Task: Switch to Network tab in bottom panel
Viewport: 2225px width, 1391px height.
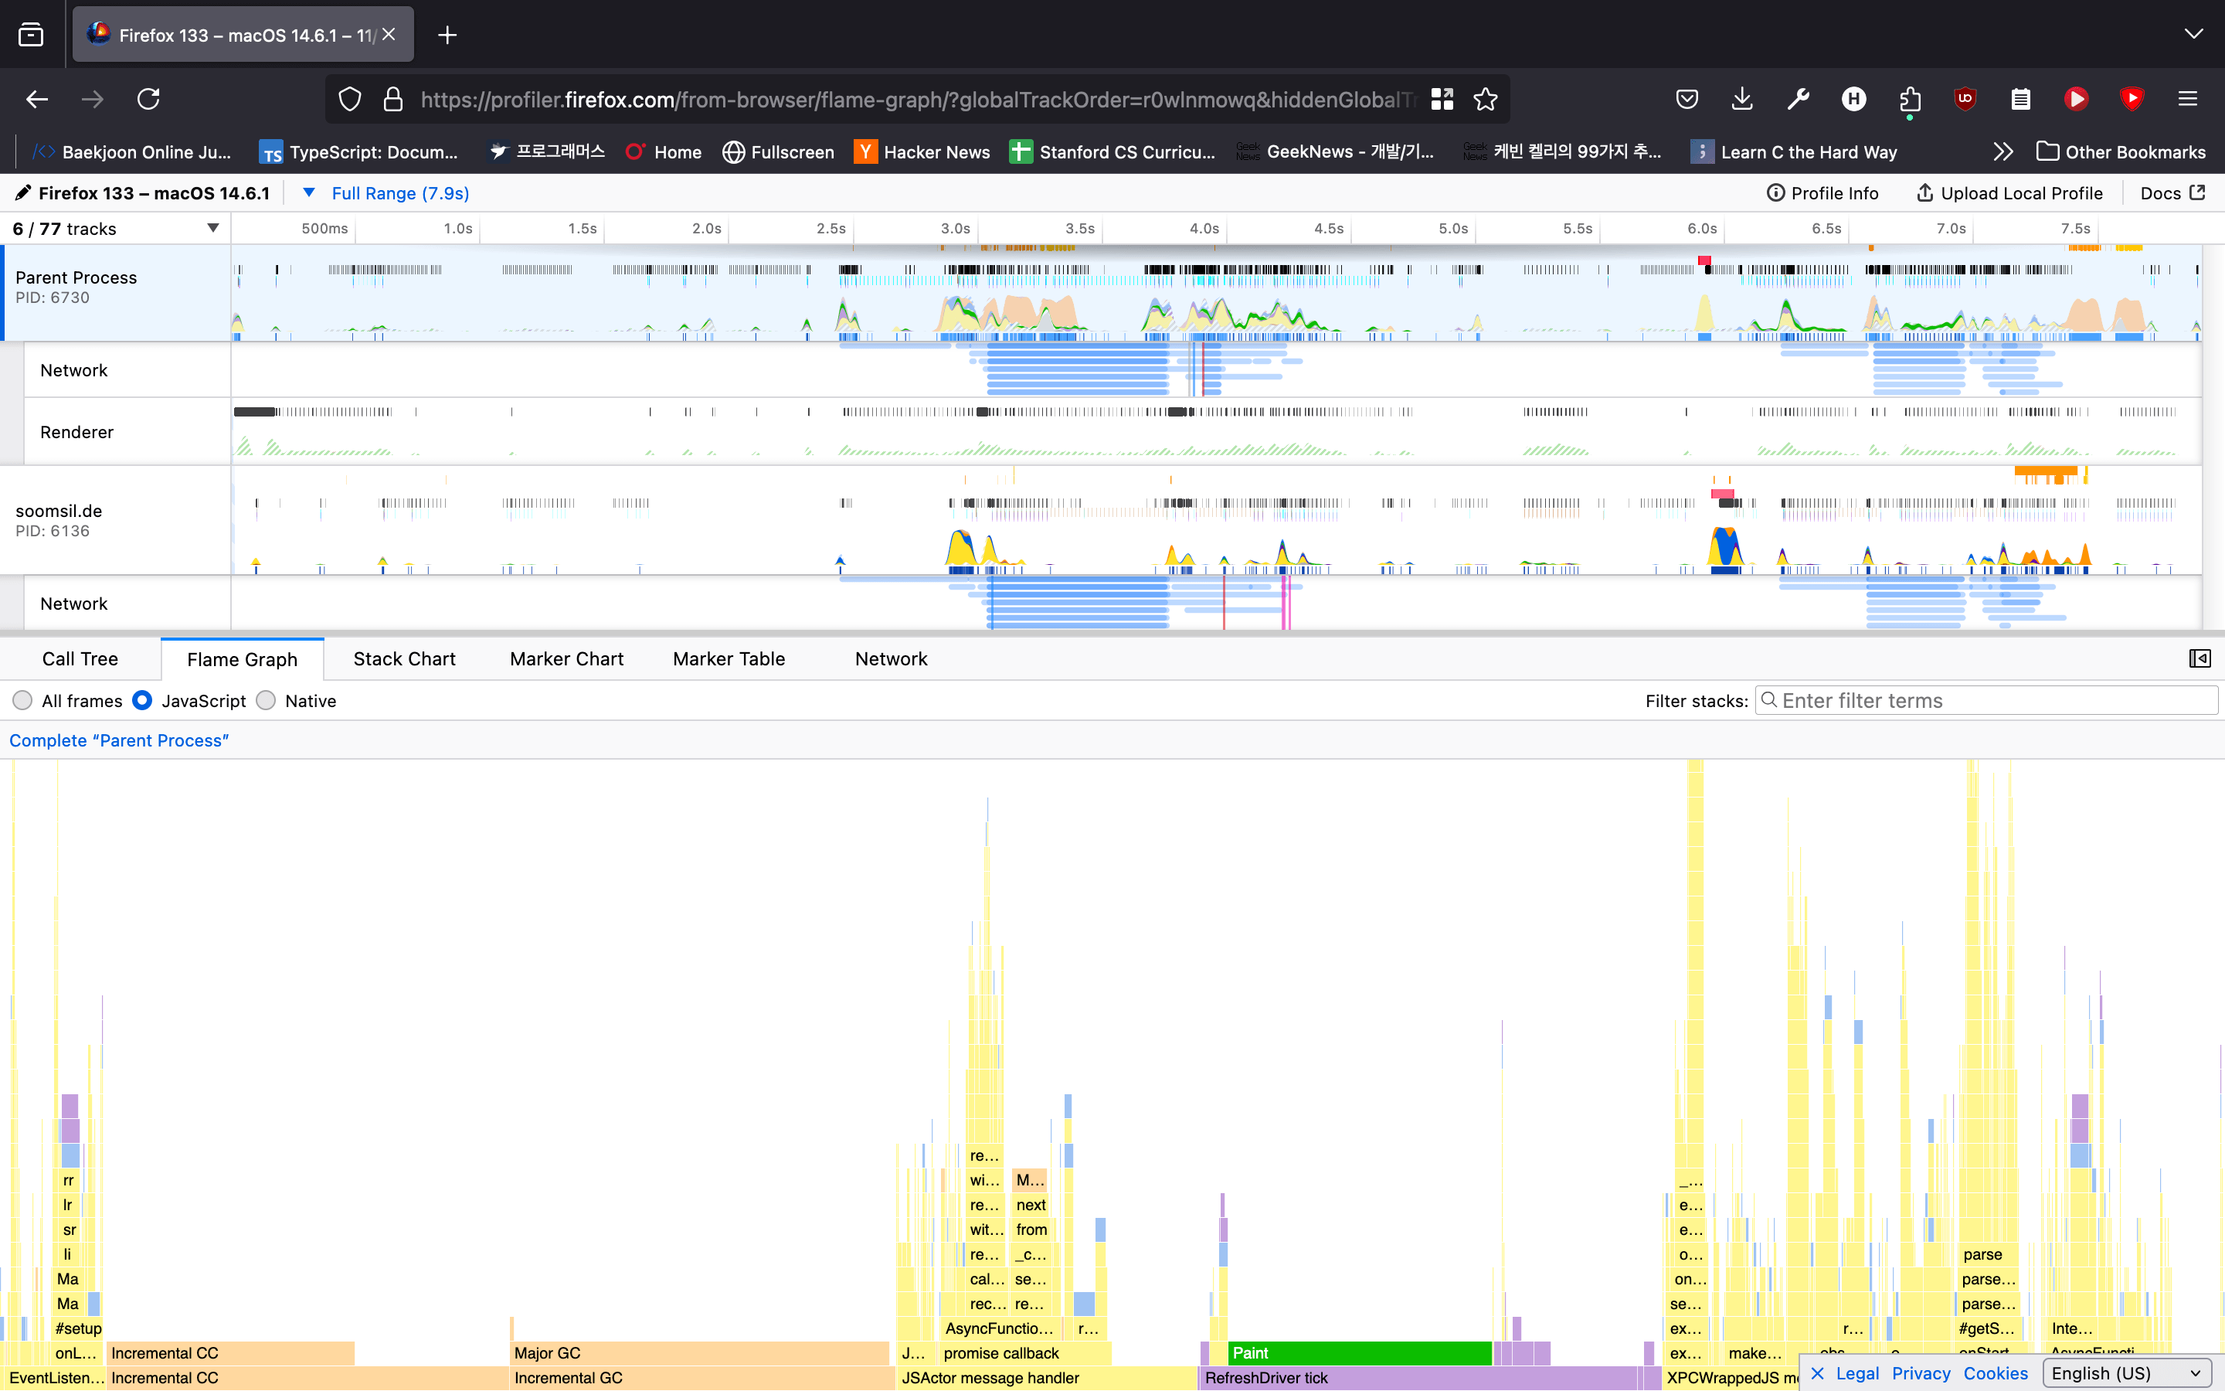Action: coord(891,658)
